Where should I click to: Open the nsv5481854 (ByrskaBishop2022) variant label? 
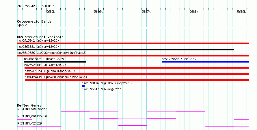(50, 71)
